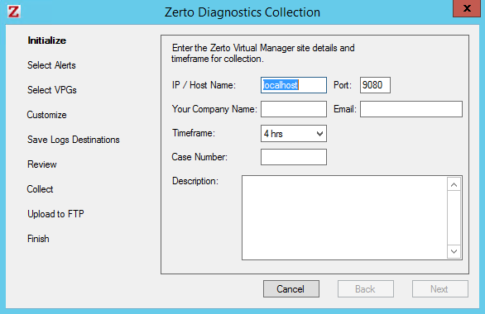
Task: Focus the IP / Host Name field
Action: 294,85
